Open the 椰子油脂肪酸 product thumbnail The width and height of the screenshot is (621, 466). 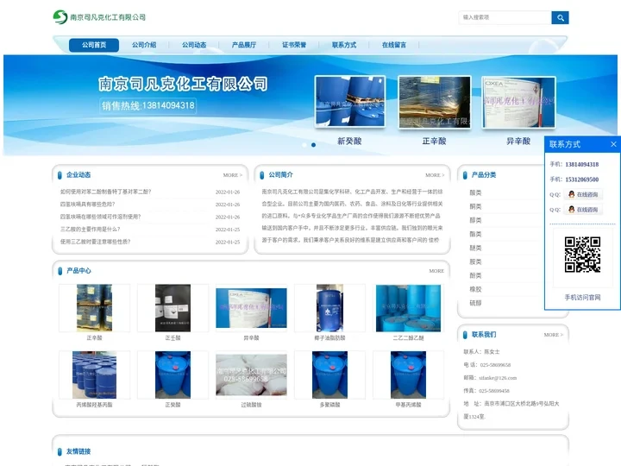pos(329,308)
